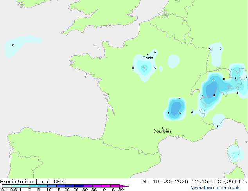Pick the legend swatch between 15 and 20

pyautogui.click(x=61, y=186)
